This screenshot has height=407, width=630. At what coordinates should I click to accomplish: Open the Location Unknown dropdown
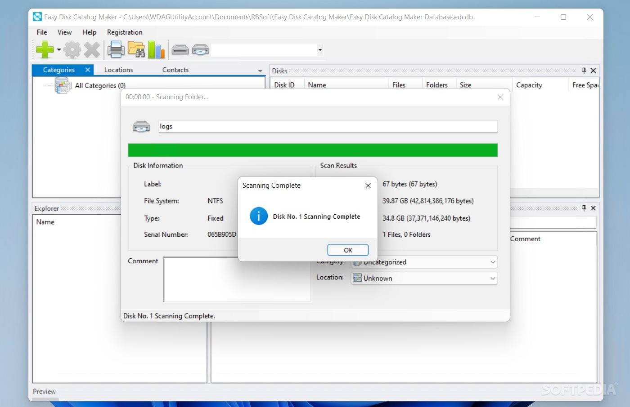click(424, 278)
